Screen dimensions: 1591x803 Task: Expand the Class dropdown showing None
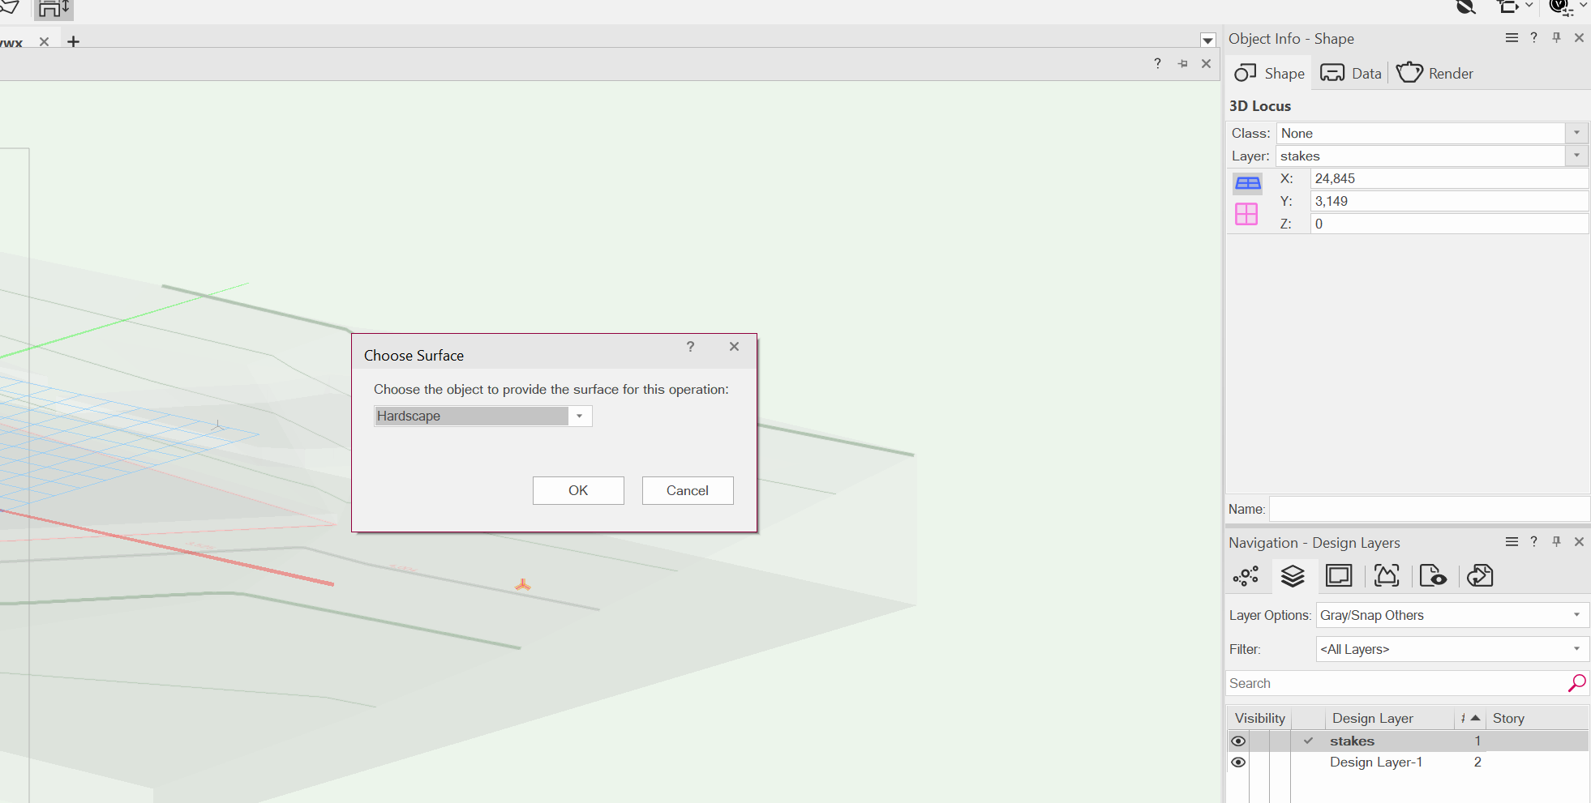pyautogui.click(x=1576, y=133)
